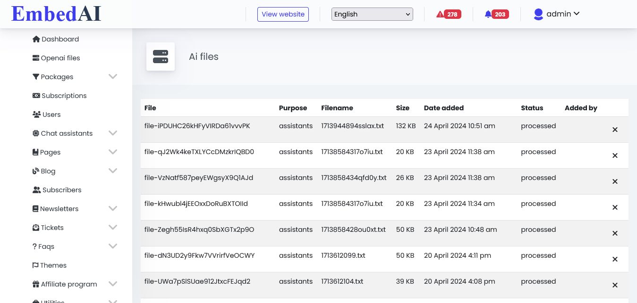The image size is (637, 303).
Task: Click file ID file-UWa7pSlSUae912JtxcFEJqd2
Action: point(197,281)
